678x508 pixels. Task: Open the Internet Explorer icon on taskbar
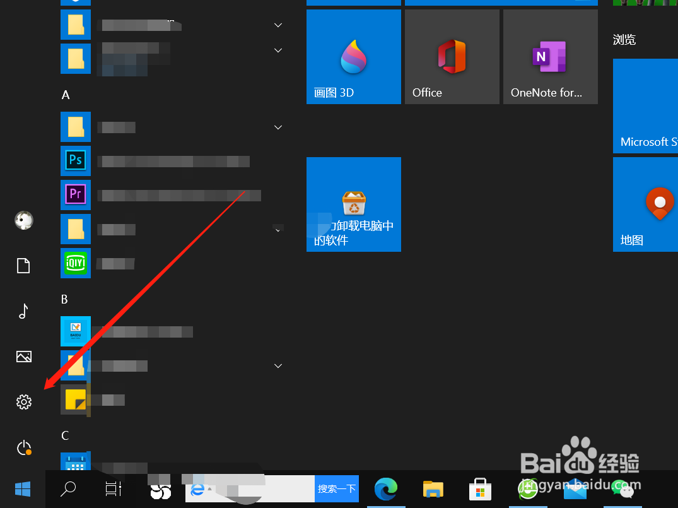tap(197, 490)
